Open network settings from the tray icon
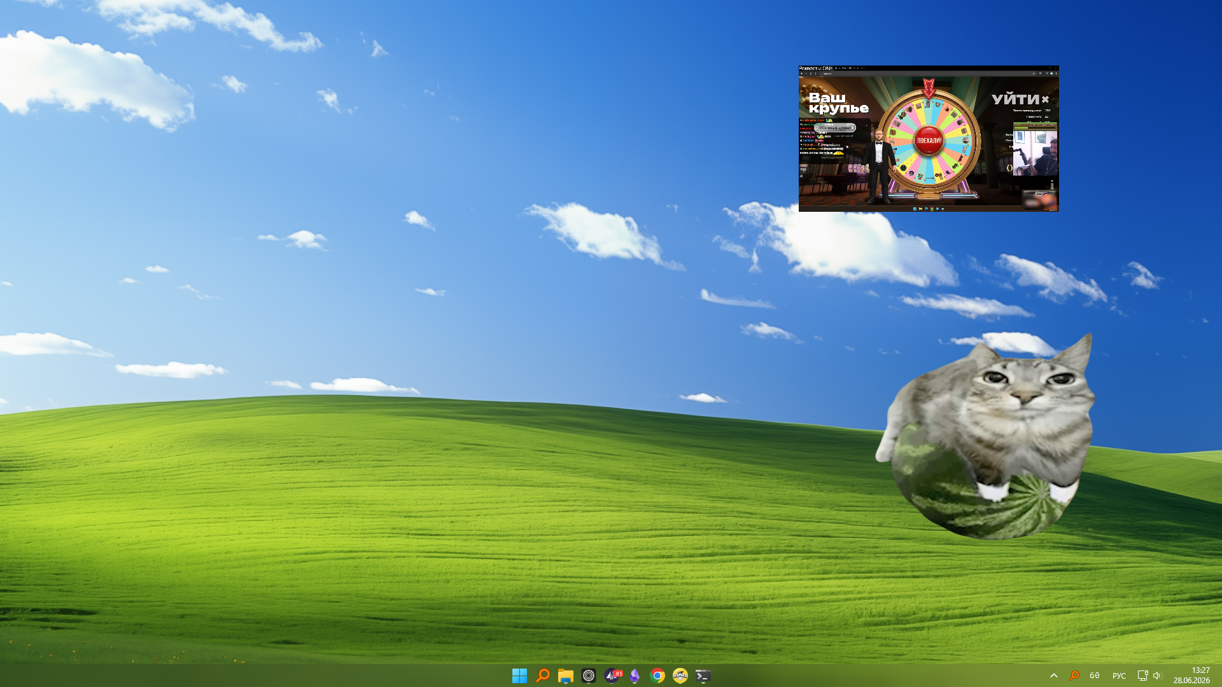 [x=1142, y=676]
